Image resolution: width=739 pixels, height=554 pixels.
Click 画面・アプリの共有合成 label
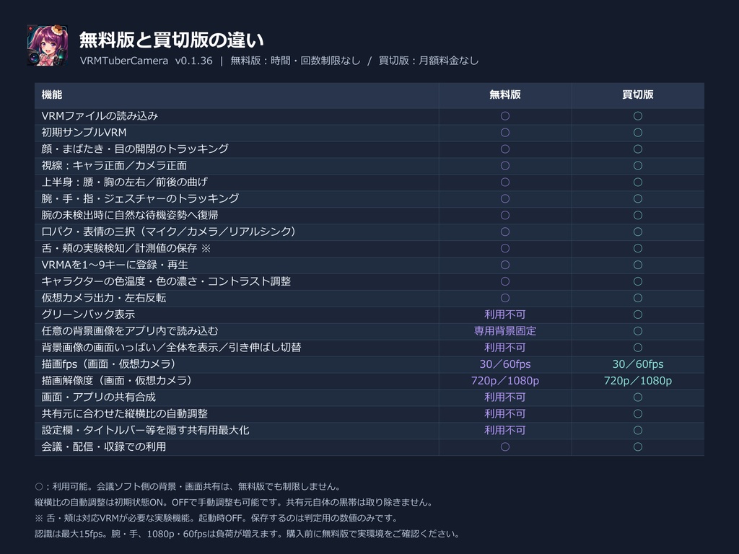[98, 397]
